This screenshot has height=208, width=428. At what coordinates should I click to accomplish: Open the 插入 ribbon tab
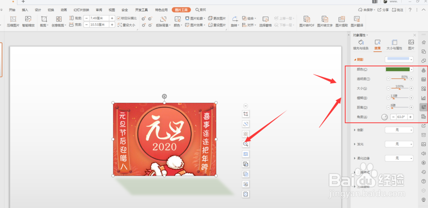pos(25,10)
